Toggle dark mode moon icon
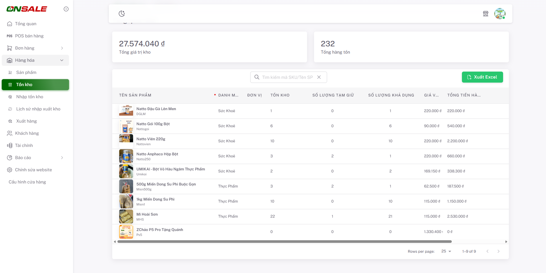 tap(122, 14)
